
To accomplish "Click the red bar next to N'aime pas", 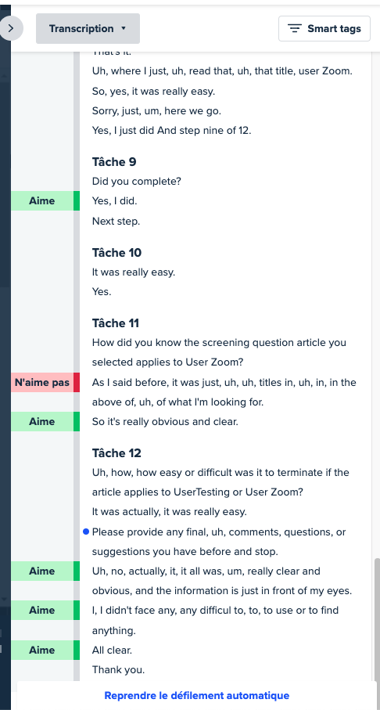I will [77, 382].
